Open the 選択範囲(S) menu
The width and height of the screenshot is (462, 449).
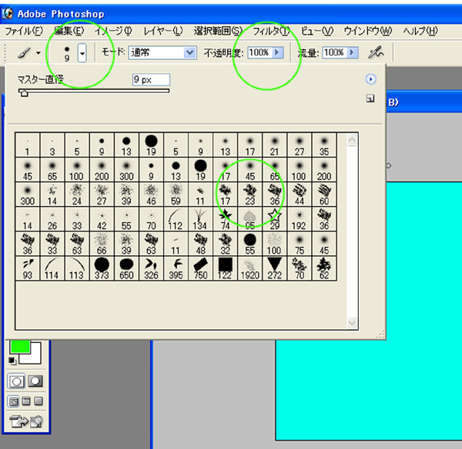click(218, 31)
